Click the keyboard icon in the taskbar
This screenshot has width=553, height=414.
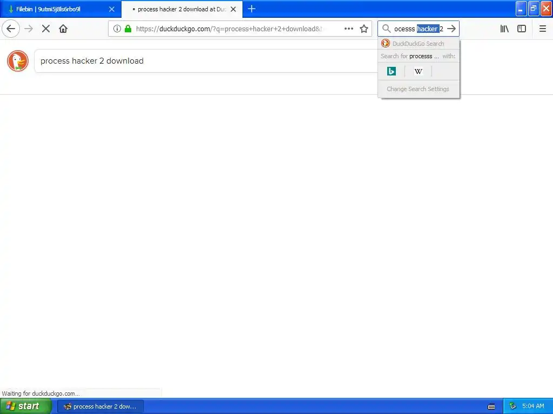pyautogui.click(x=491, y=406)
